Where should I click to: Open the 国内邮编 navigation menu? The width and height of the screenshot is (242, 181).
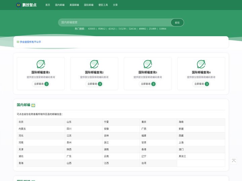pos(60,5)
